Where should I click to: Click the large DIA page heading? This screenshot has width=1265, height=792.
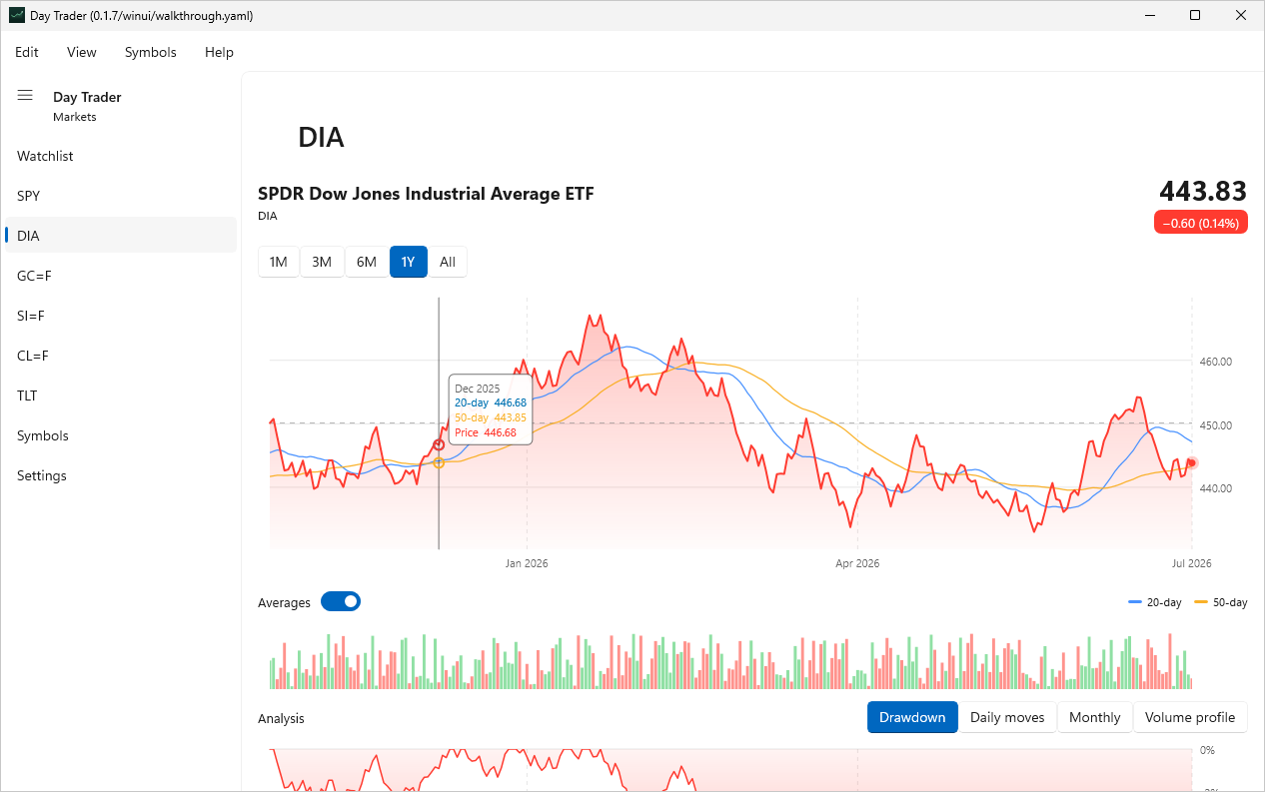[321, 138]
